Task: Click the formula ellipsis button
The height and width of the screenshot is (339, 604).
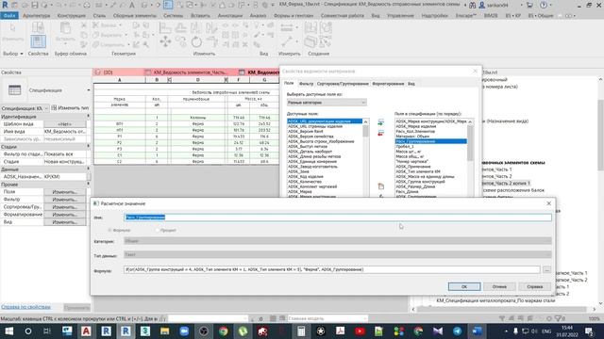Action: coord(546,270)
